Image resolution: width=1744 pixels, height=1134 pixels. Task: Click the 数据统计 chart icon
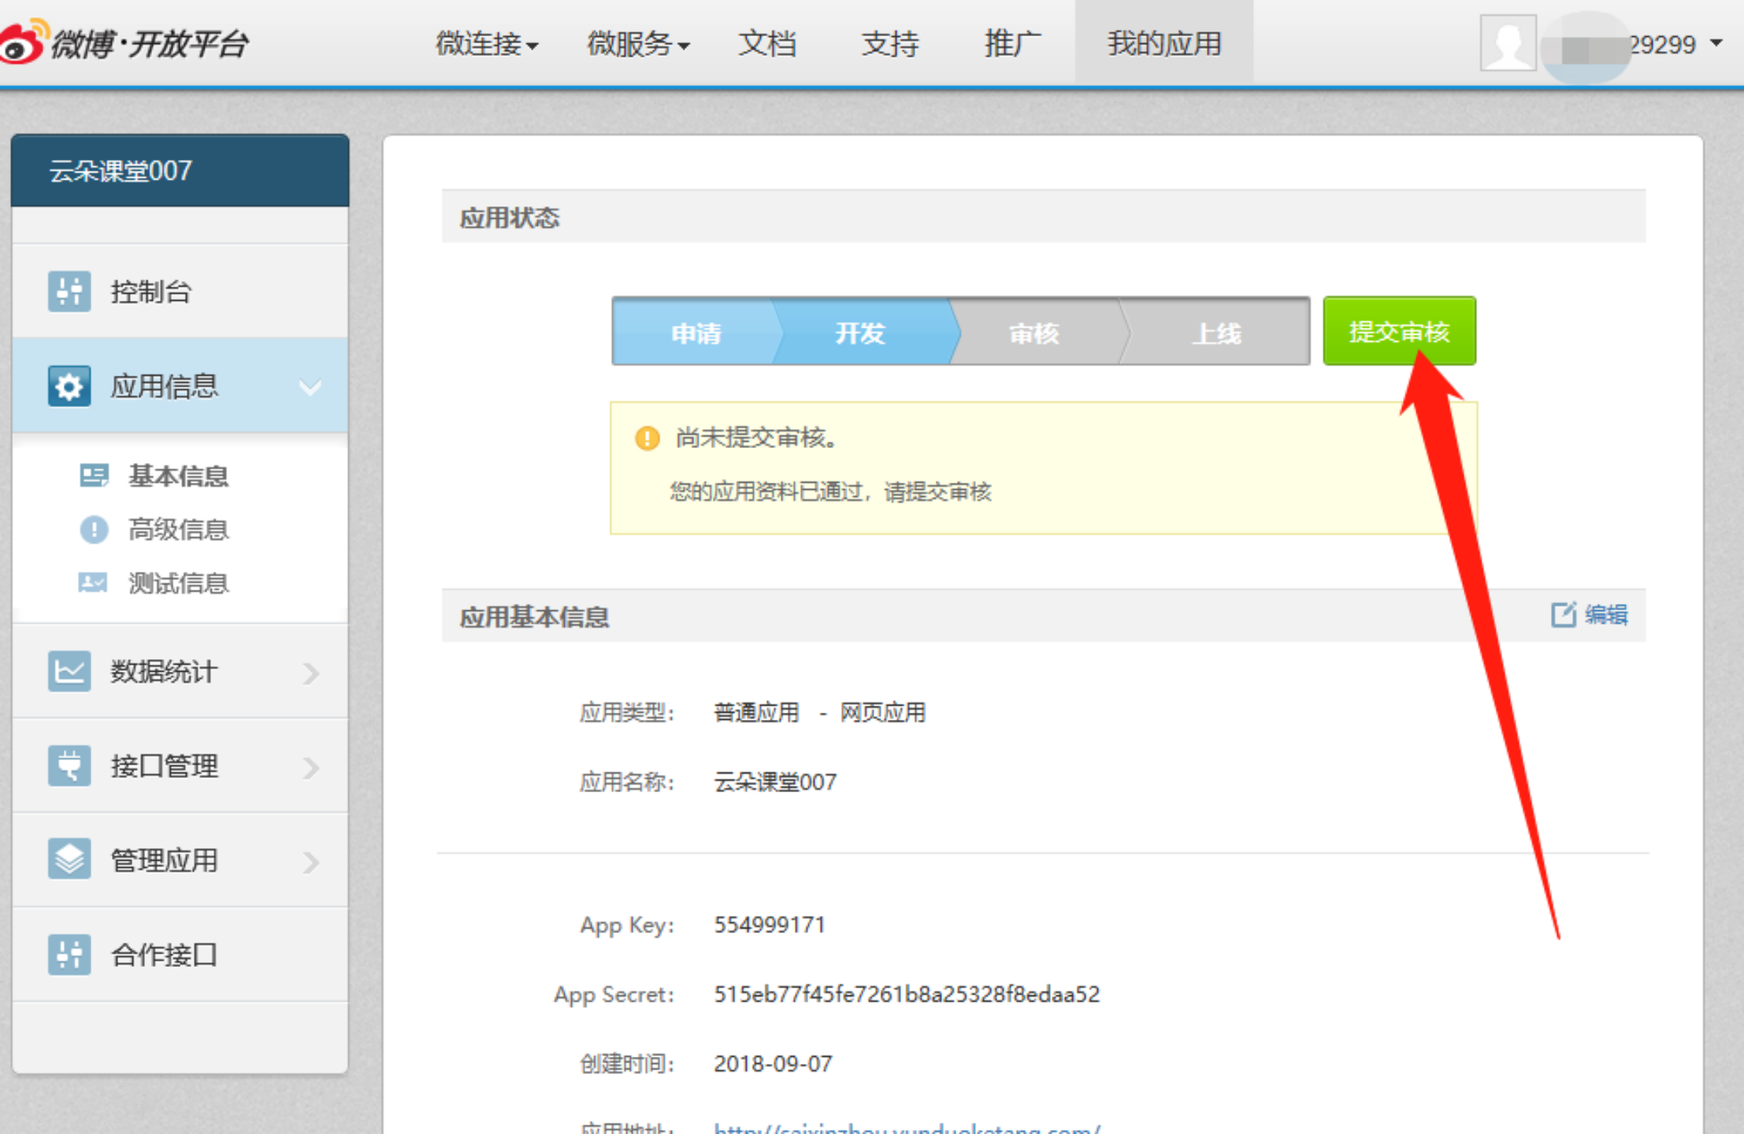pyautogui.click(x=69, y=671)
